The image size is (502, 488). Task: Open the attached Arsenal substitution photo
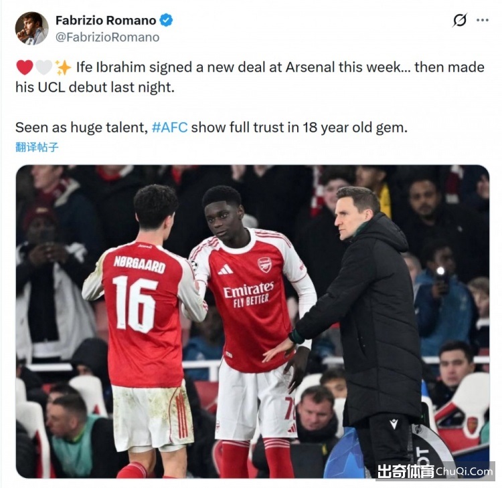[x=252, y=322]
